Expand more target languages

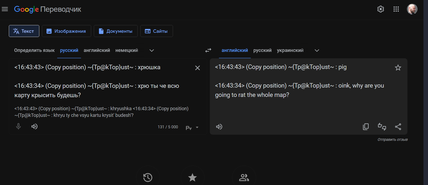[x=317, y=51]
